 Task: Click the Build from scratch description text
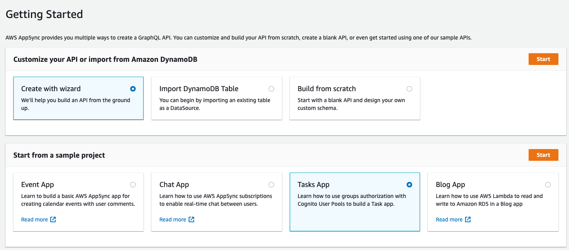[351, 104]
